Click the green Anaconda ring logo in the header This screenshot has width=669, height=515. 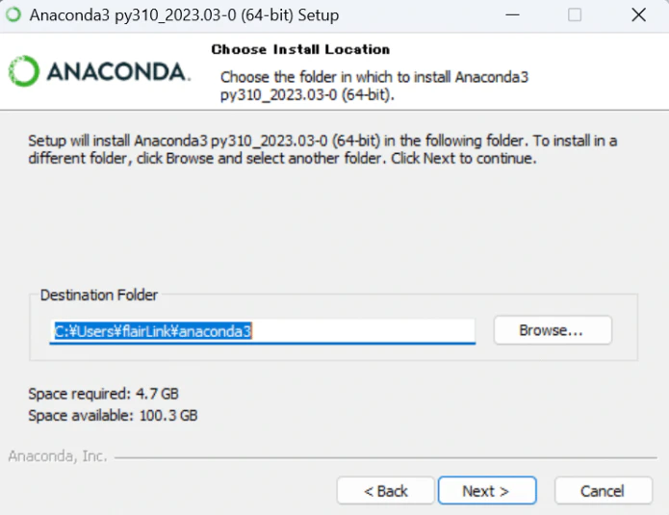24,71
